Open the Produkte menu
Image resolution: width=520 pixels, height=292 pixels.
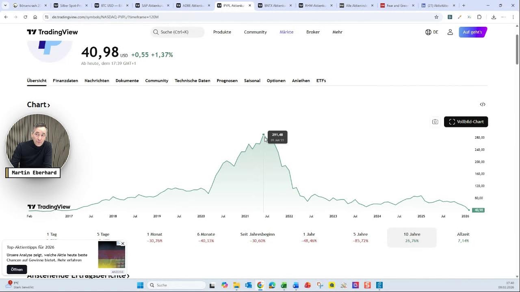point(222,32)
